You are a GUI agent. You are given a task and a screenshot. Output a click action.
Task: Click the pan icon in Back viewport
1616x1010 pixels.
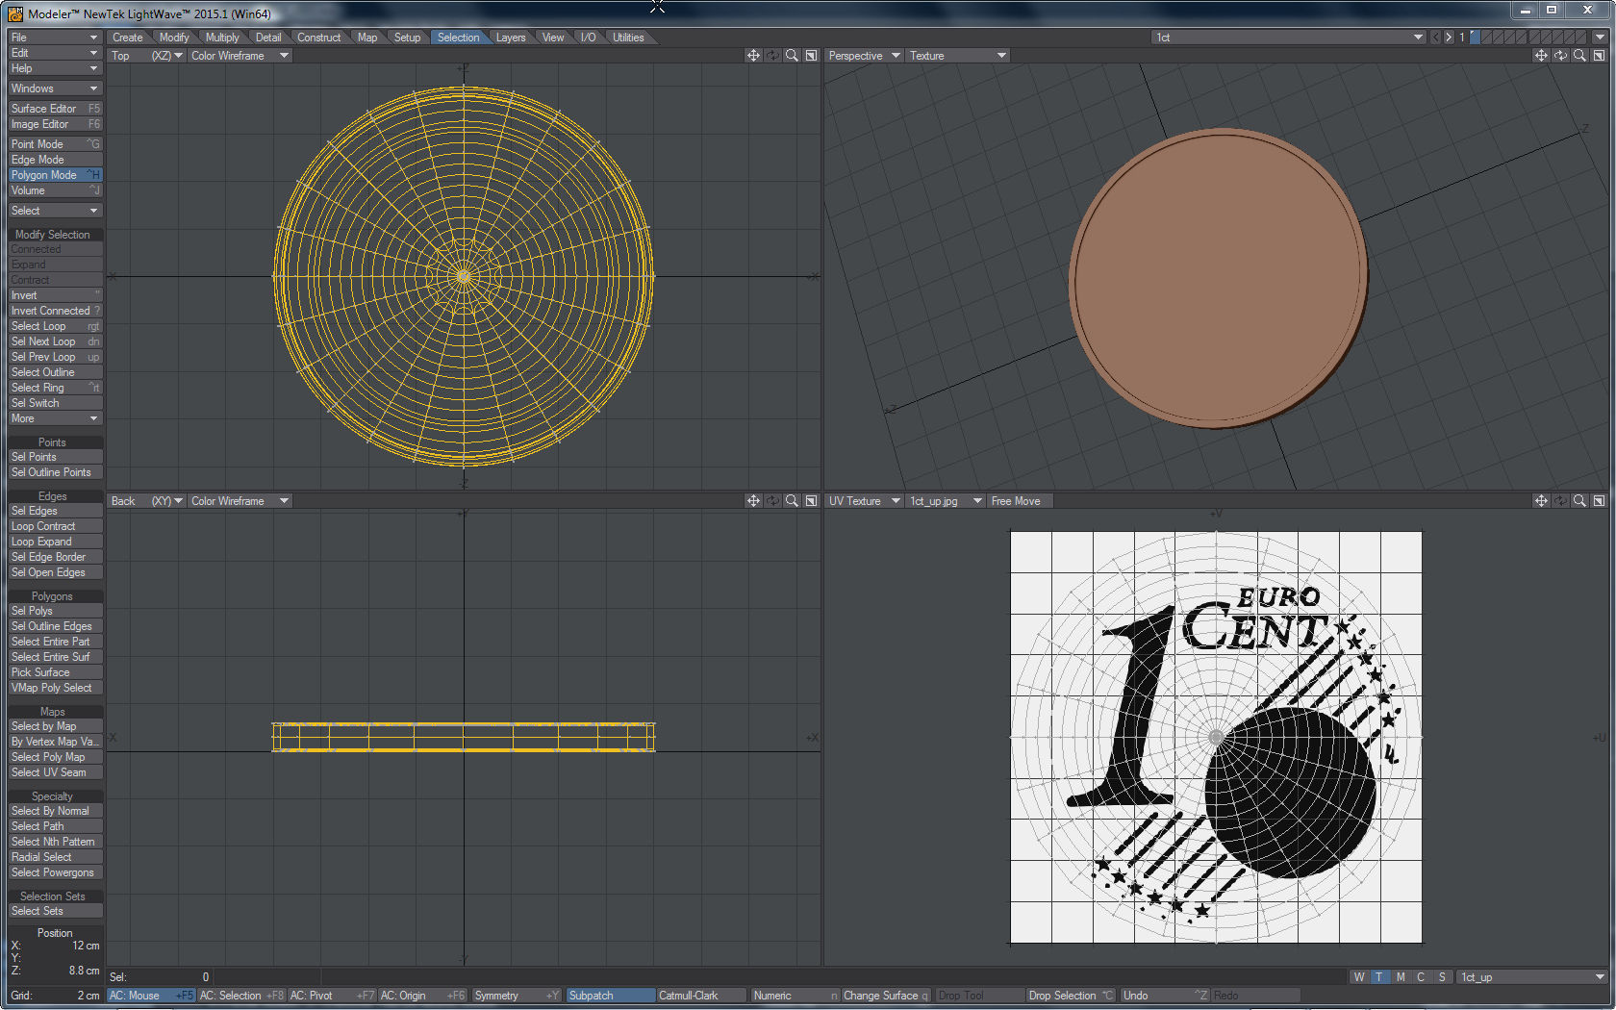[753, 501]
